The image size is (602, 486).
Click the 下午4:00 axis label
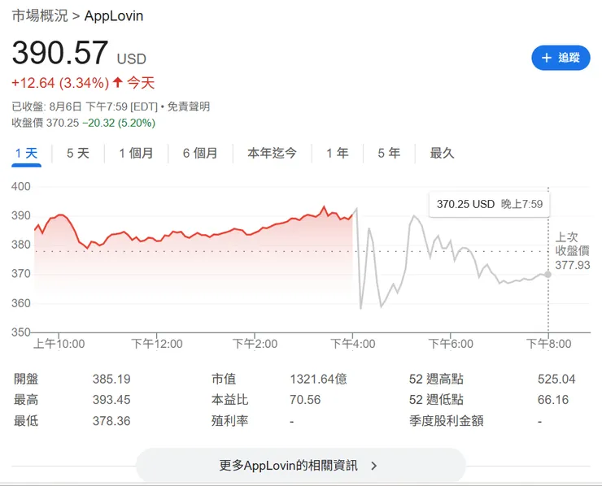(x=353, y=344)
